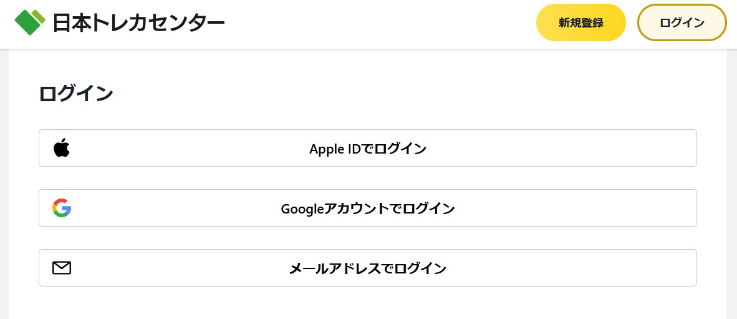Click the envelope mail icon

[x=62, y=268]
